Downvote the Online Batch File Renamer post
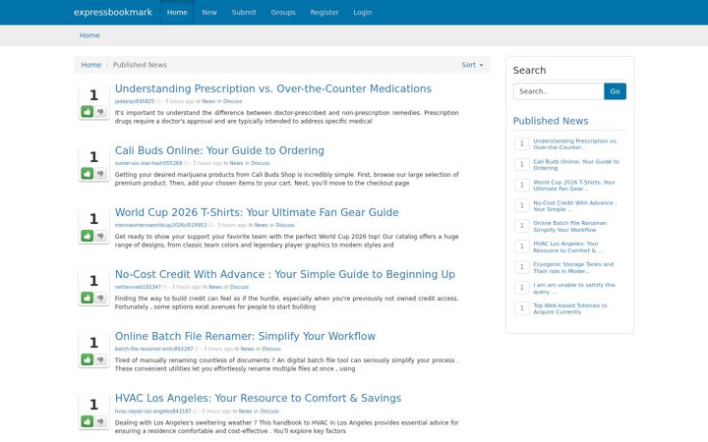Image resolution: width=708 pixels, height=442 pixels. [100, 359]
